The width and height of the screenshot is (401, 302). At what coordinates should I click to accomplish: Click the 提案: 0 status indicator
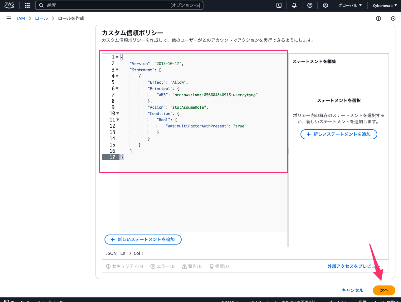tap(219, 266)
